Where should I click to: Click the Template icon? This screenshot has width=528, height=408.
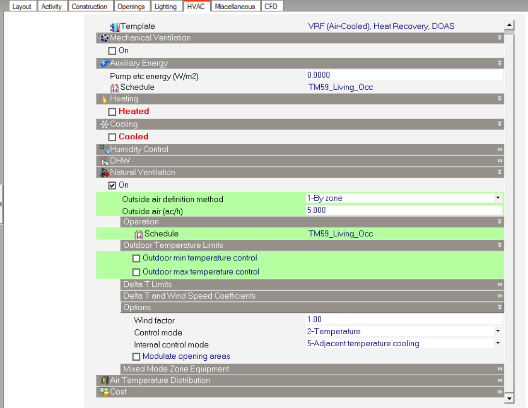pyautogui.click(x=114, y=27)
